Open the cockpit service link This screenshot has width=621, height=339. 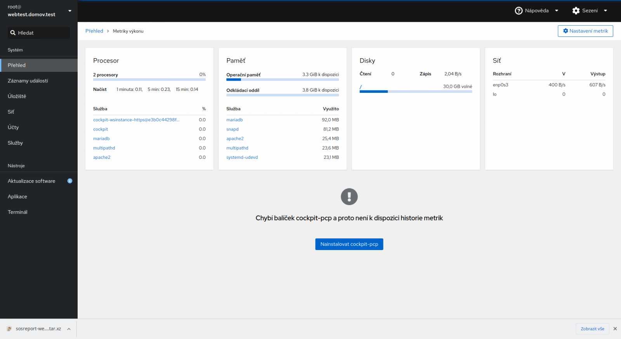click(101, 129)
